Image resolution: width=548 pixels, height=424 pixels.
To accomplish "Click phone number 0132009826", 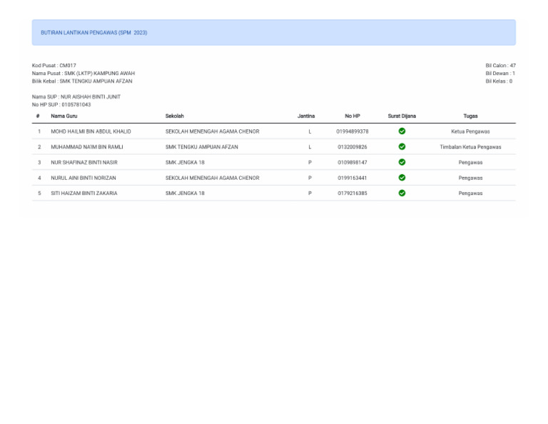I will [352, 147].
